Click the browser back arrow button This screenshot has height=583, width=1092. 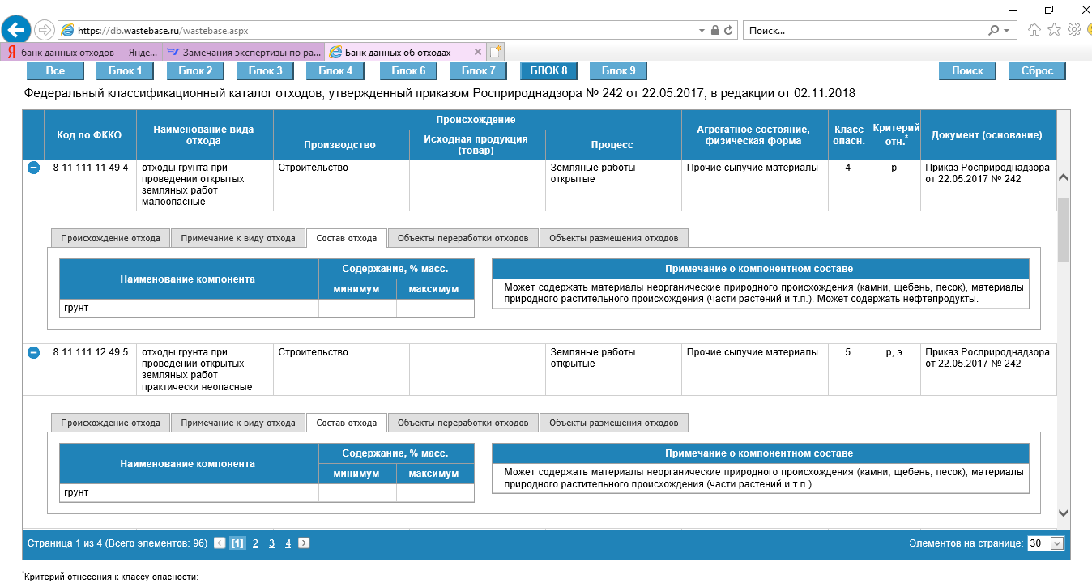(x=17, y=30)
